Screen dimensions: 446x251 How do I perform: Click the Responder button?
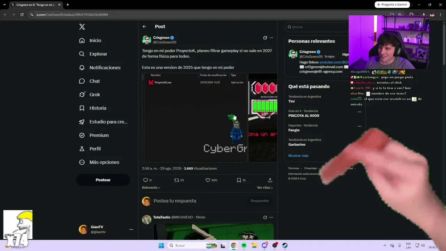click(x=260, y=201)
